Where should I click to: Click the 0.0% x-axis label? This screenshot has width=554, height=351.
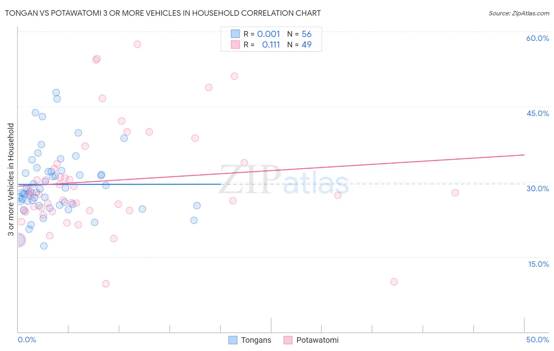click(x=27, y=340)
